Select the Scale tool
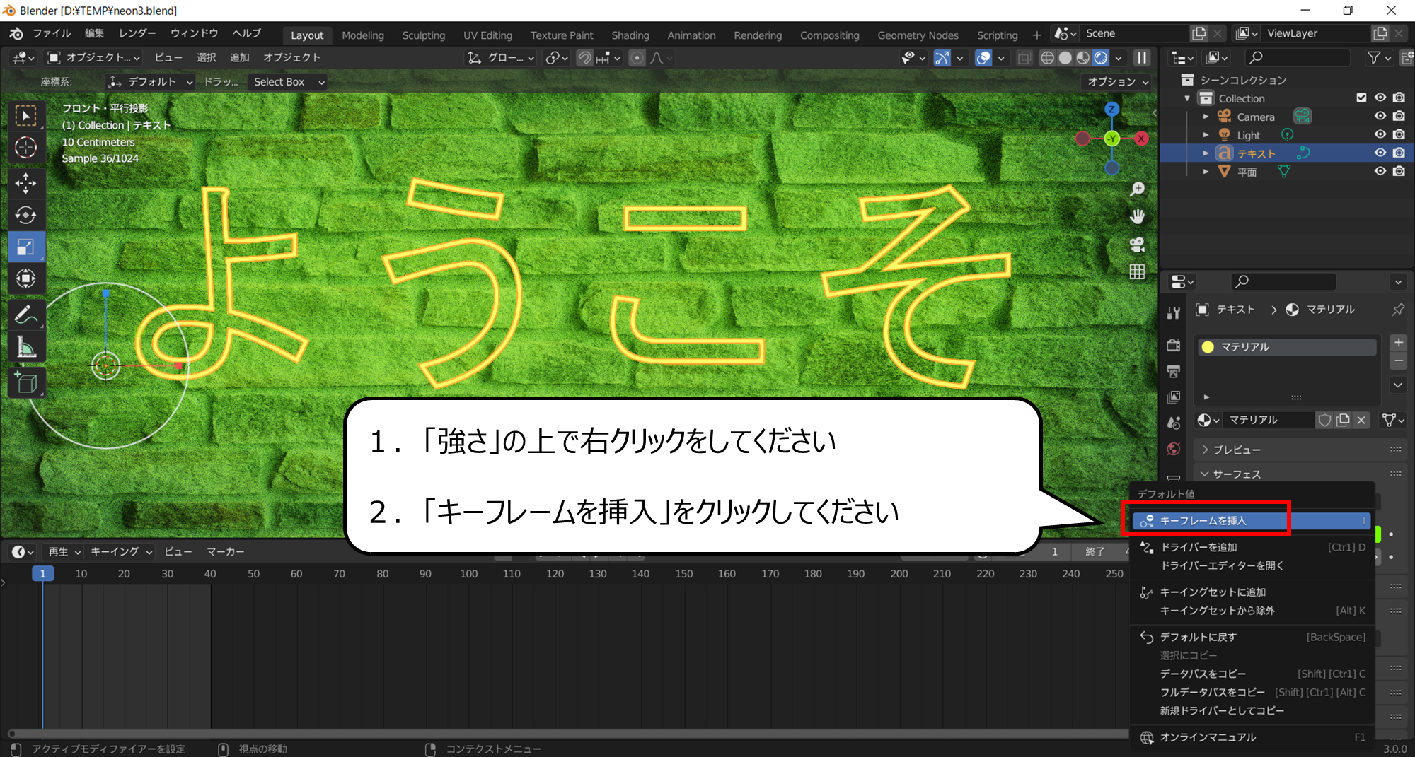 pos(26,247)
